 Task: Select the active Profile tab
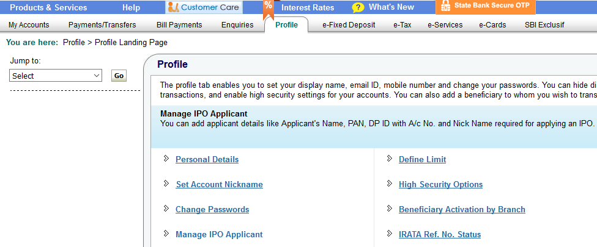pyautogui.click(x=286, y=25)
